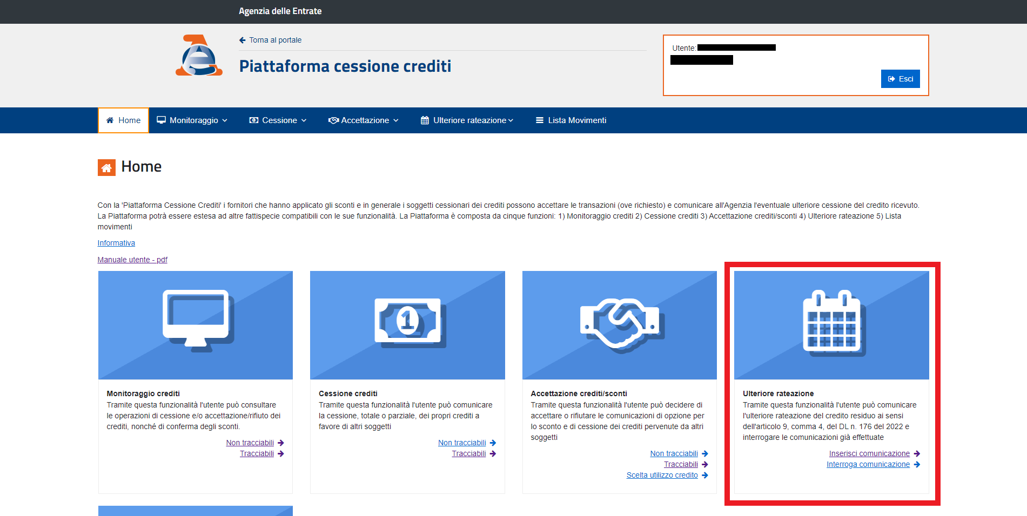The image size is (1027, 516).
Task: Open Tracciabili link under Cessione crediti
Action: point(469,453)
